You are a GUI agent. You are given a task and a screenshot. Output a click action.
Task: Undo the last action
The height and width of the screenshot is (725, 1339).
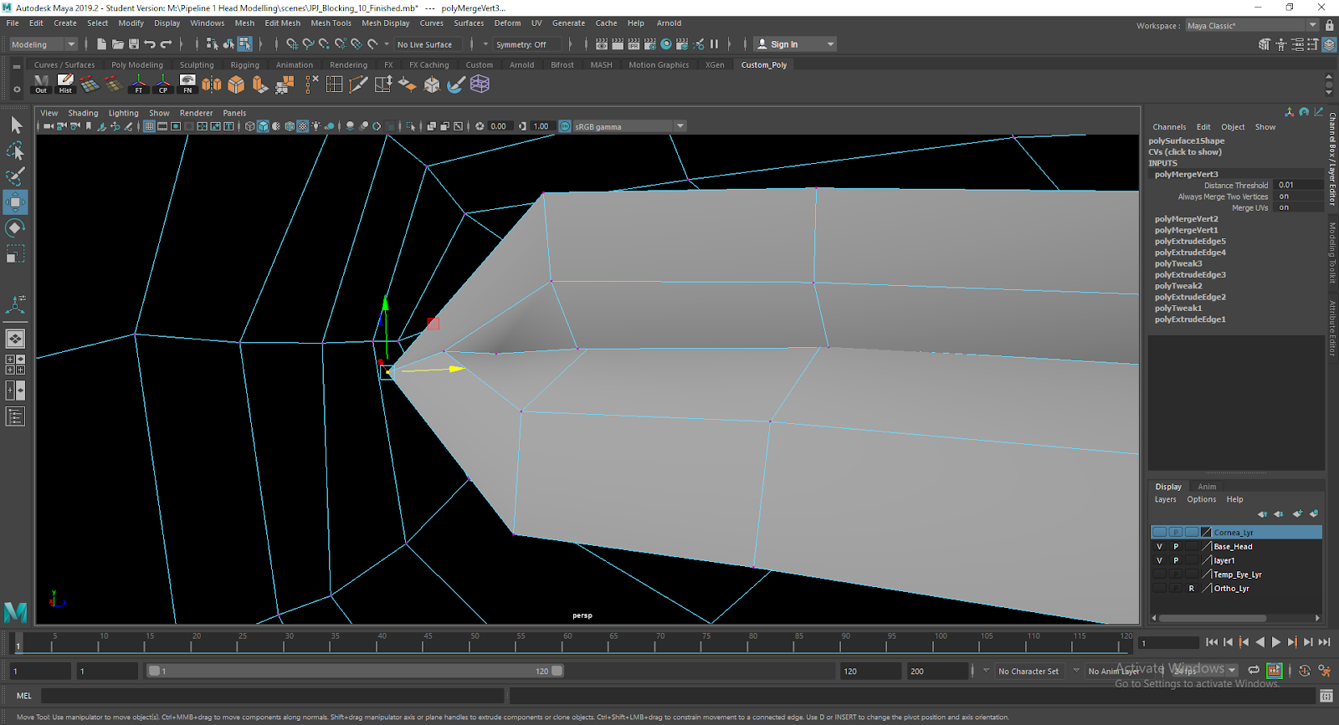pos(150,44)
